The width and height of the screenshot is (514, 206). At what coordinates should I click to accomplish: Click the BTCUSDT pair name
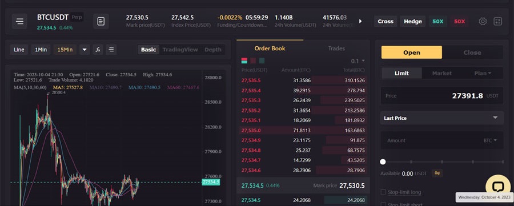(53, 17)
